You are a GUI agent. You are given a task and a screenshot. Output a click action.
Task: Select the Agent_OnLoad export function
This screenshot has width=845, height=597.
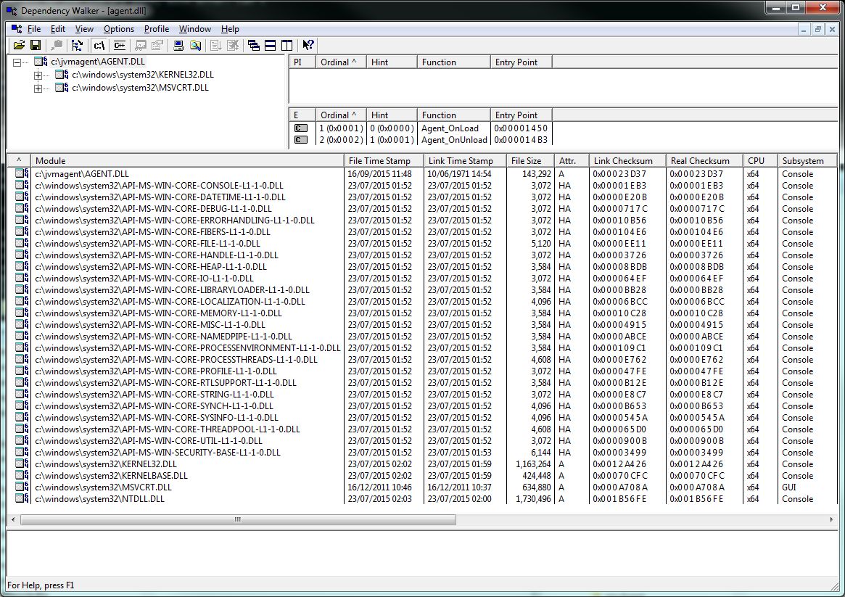pyautogui.click(x=450, y=128)
